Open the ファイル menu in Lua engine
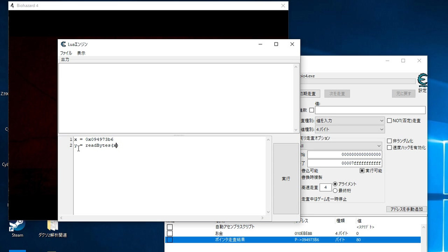This screenshot has width=448, height=252. 66,53
